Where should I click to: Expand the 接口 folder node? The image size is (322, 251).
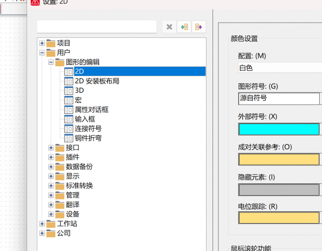[51, 148]
